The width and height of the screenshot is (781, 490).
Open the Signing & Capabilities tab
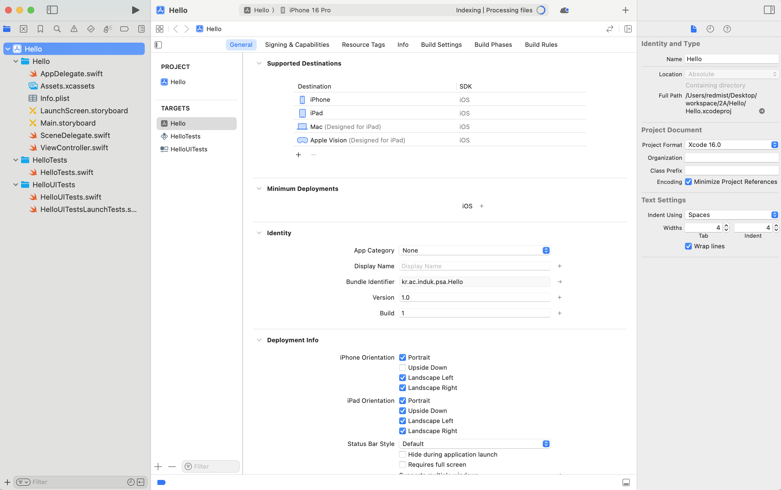point(297,45)
